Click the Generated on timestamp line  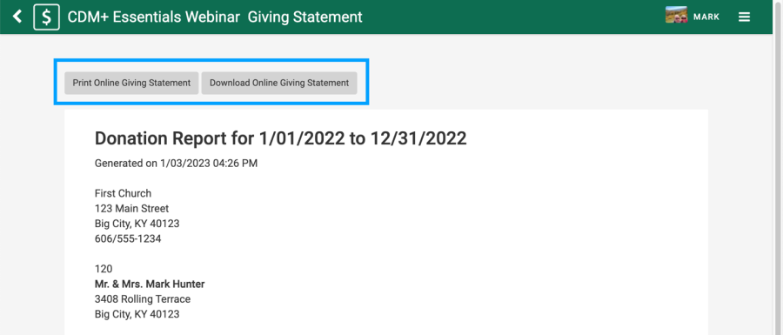click(x=177, y=164)
